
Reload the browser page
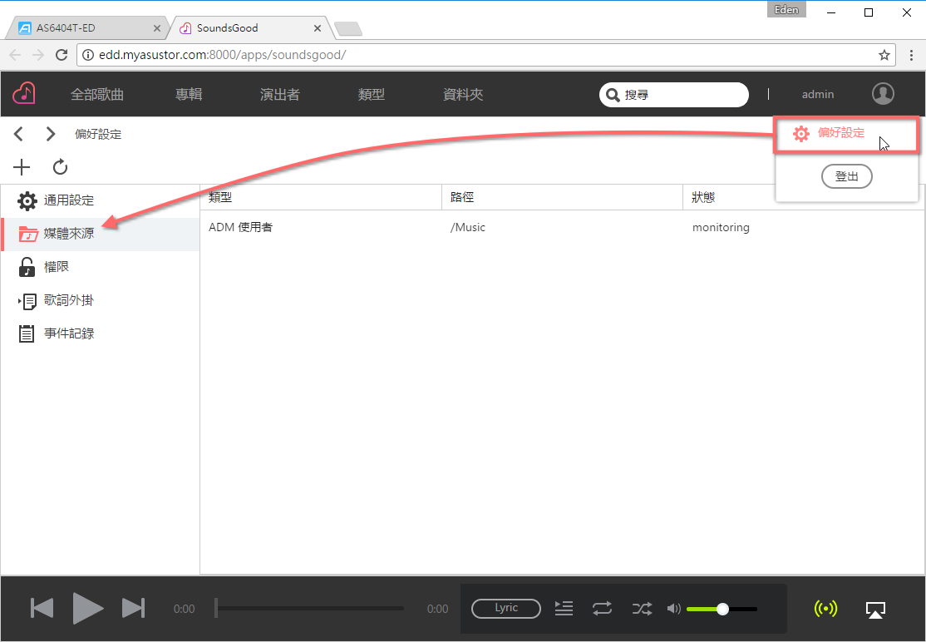click(x=62, y=55)
